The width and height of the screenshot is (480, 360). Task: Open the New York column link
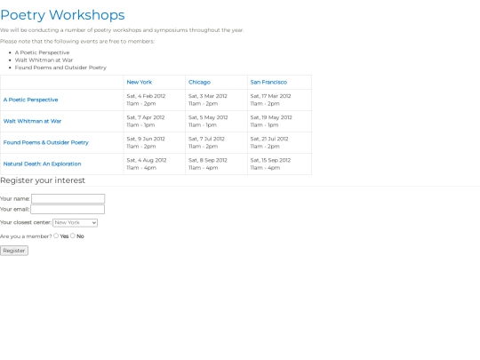click(140, 82)
